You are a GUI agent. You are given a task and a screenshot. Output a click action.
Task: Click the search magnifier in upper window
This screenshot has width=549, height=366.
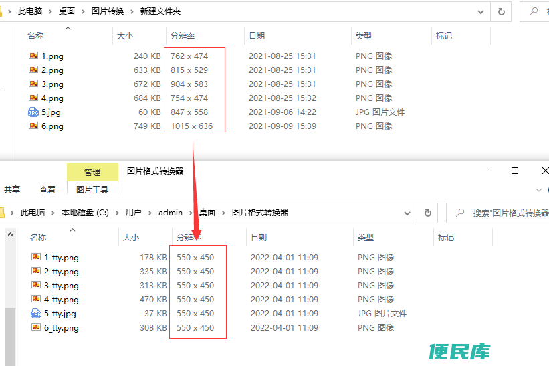[534, 11]
